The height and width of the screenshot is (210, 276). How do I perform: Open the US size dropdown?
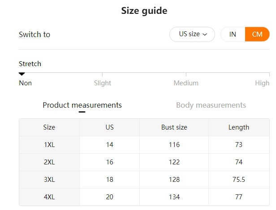coord(192,34)
